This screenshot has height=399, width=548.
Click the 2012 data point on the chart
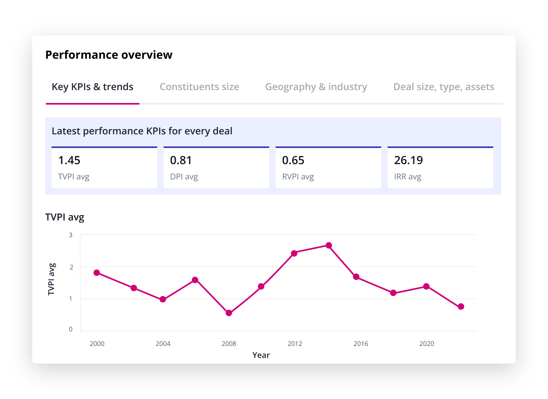[294, 253]
